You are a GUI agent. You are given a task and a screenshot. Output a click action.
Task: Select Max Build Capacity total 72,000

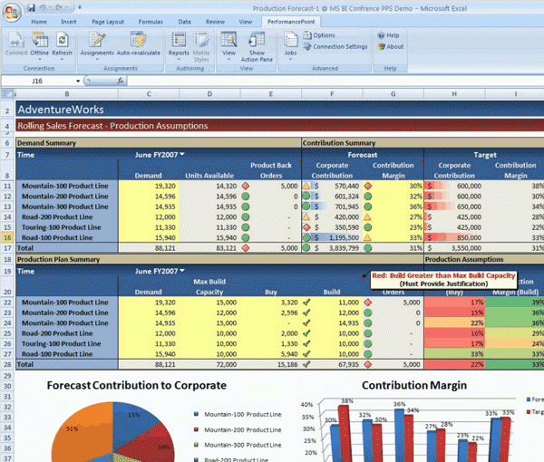[209, 364]
